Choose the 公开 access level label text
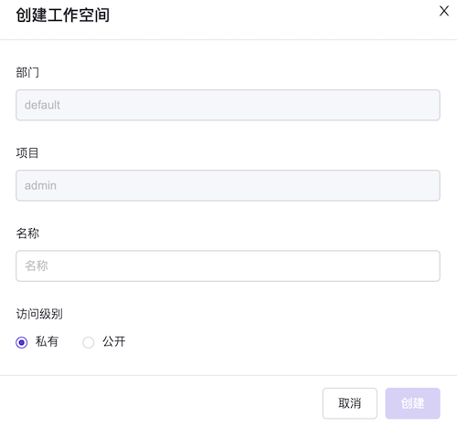 coord(114,341)
